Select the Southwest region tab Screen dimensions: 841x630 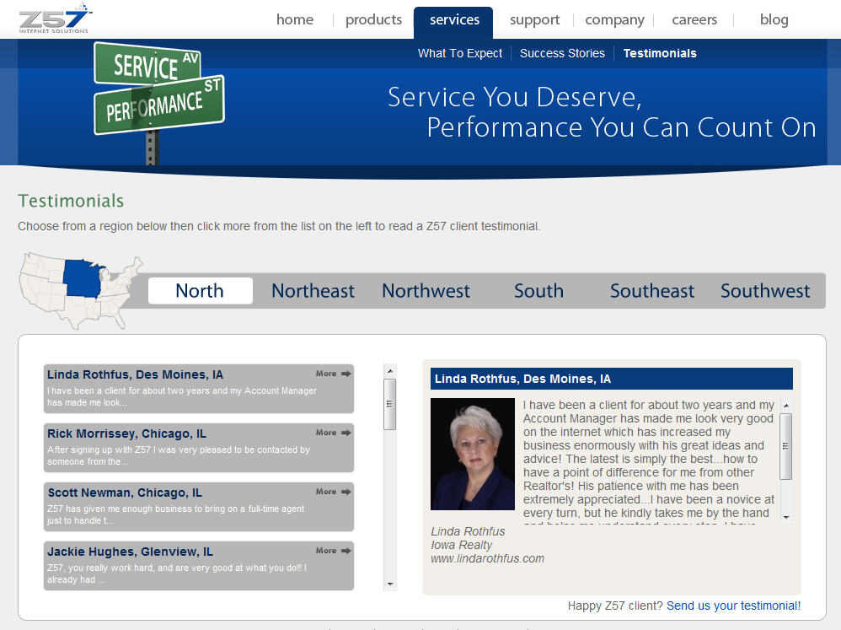(x=765, y=291)
